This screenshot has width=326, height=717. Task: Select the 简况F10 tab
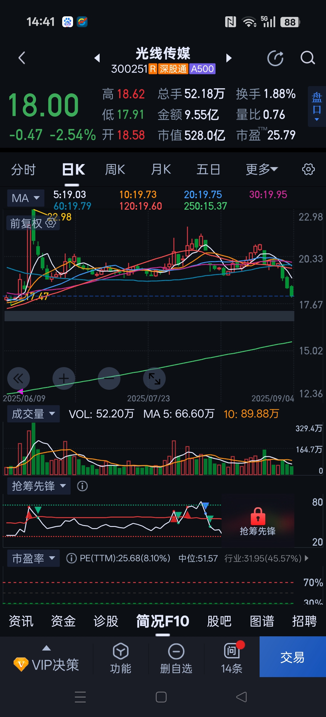click(163, 621)
